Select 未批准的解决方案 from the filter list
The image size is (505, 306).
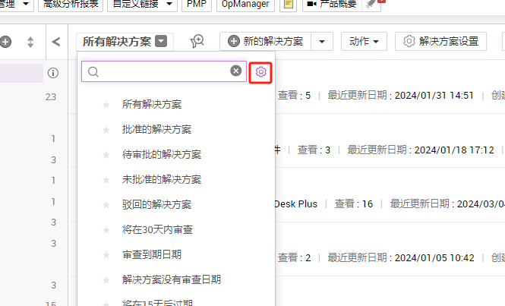click(161, 179)
